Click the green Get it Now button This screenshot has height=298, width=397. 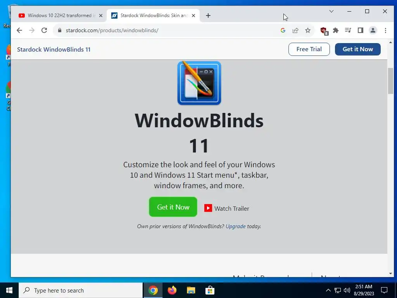coord(173,207)
